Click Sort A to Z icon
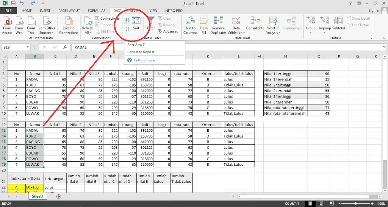This screenshot has height=207, width=388. click(x=127, y=20)
